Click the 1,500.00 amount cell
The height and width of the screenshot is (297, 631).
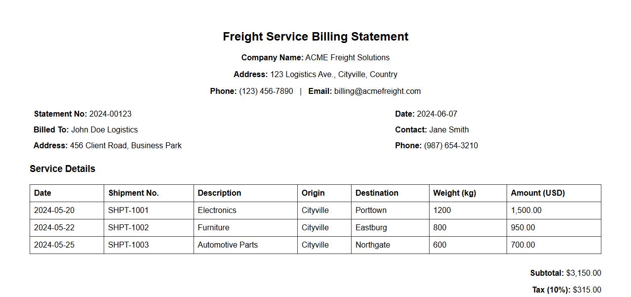tap(526, 211)
